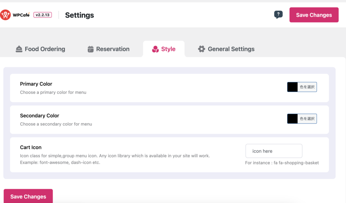This screenshot has height=203, width=346.
Task: Open Primary Color picker via 色を選択
Action: pyautogui.click(x=307, y=87)
